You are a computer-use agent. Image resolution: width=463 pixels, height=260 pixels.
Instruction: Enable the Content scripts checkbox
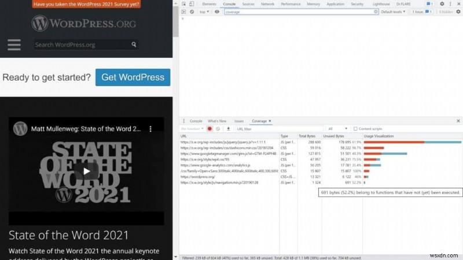355,129
